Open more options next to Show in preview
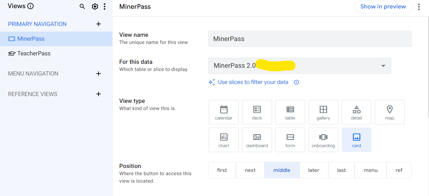 pos(419,7)
